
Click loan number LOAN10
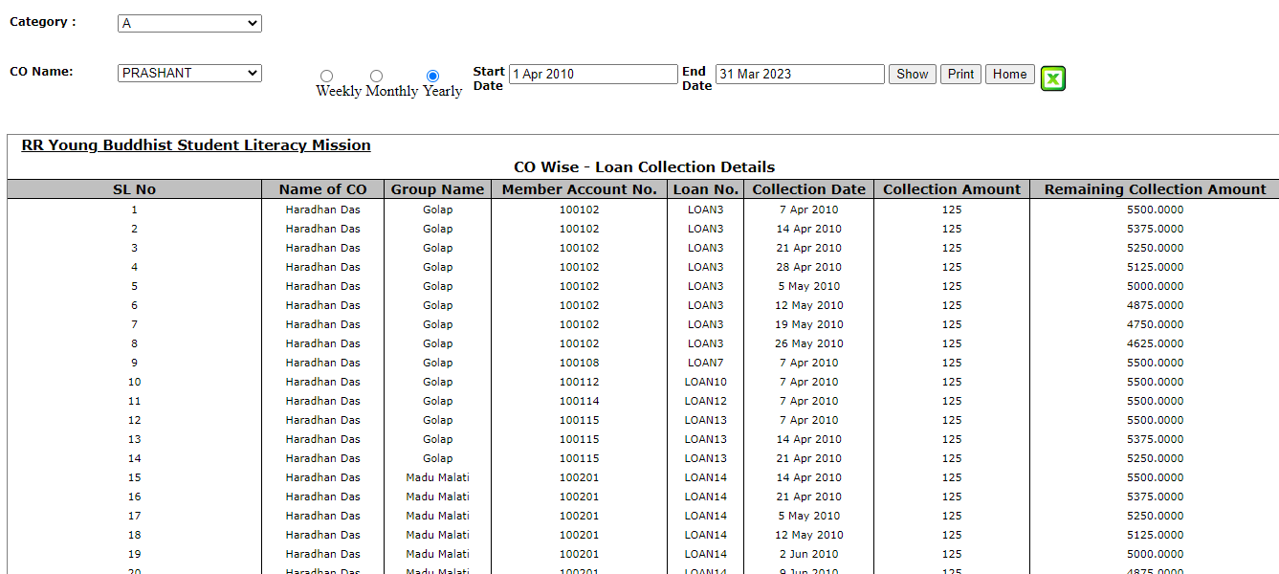[x=706, y=382]
